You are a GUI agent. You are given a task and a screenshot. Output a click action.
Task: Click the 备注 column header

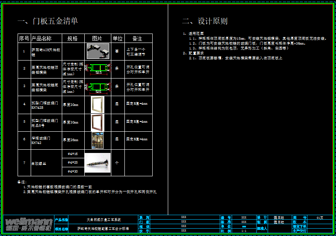[138, 38]
